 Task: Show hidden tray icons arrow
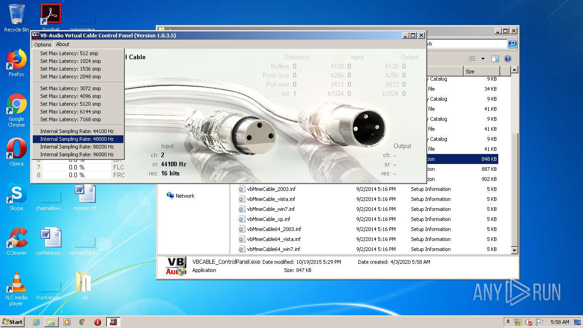click(x=508, y=322)
